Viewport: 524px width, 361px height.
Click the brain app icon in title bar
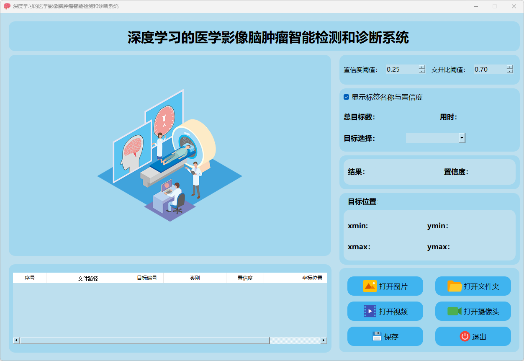pyautogui.click(x=7, y=6)
